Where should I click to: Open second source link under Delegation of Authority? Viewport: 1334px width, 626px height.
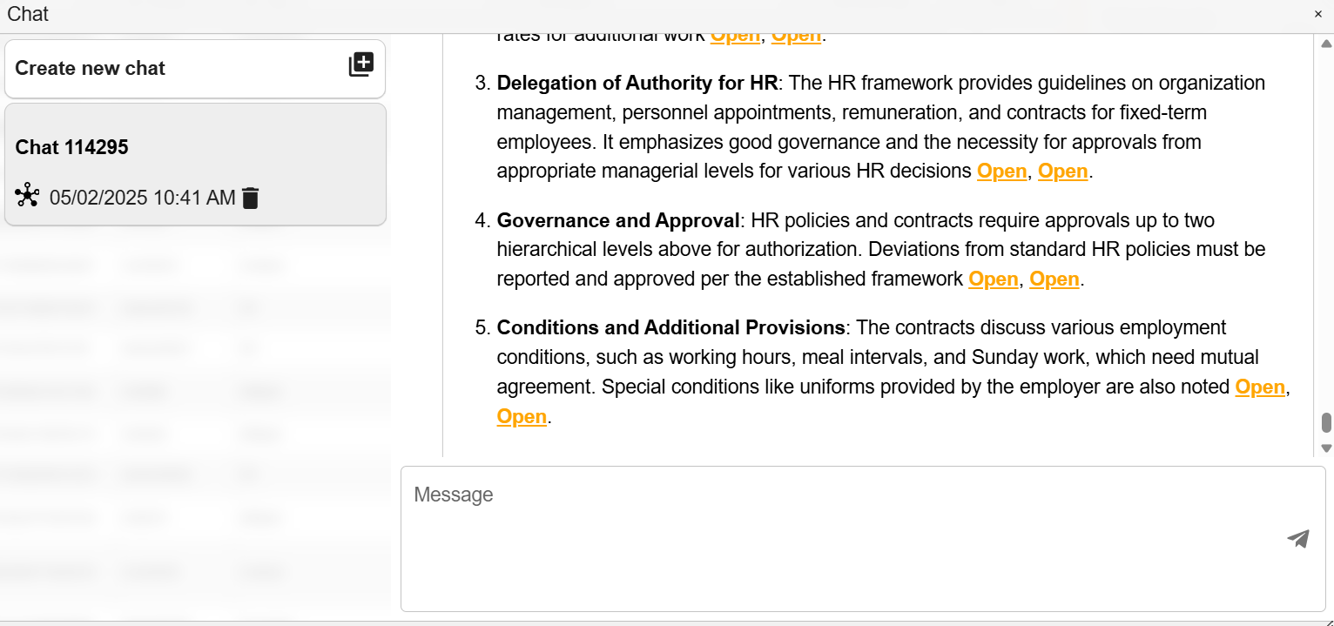1062,172
